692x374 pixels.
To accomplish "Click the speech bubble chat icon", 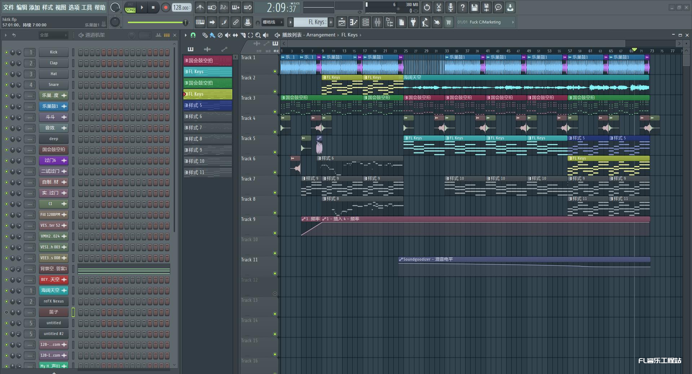I will (x=498, y=7).
